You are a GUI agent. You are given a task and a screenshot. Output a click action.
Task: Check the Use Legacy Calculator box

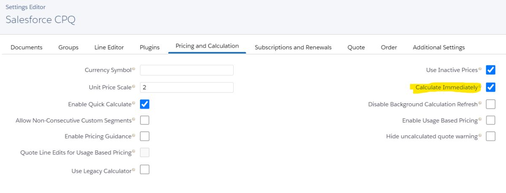145,170
